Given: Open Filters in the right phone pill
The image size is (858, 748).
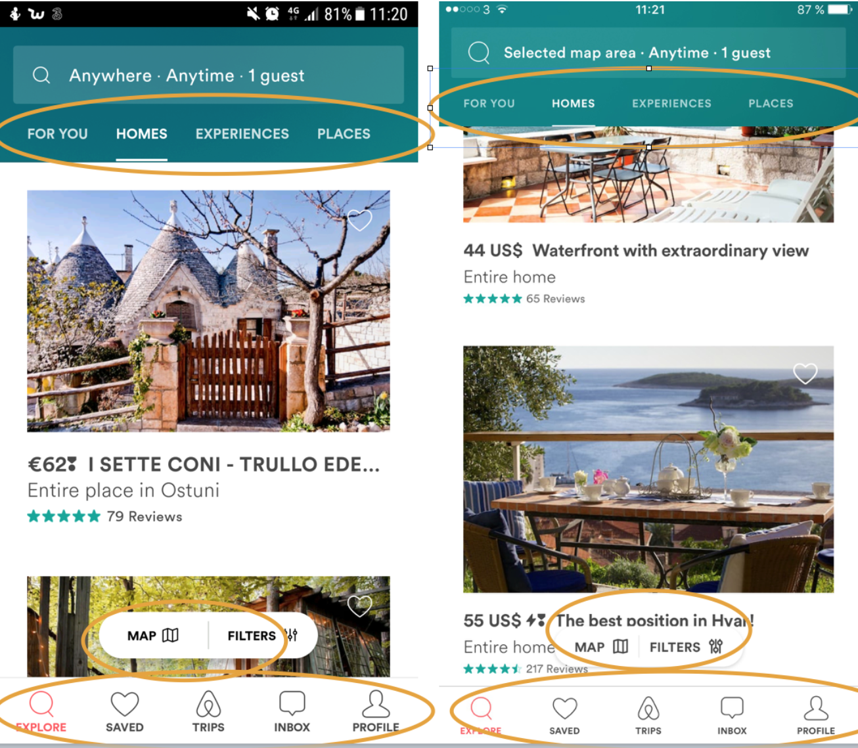Looking at the screenshot, I should tap(686, 647).
